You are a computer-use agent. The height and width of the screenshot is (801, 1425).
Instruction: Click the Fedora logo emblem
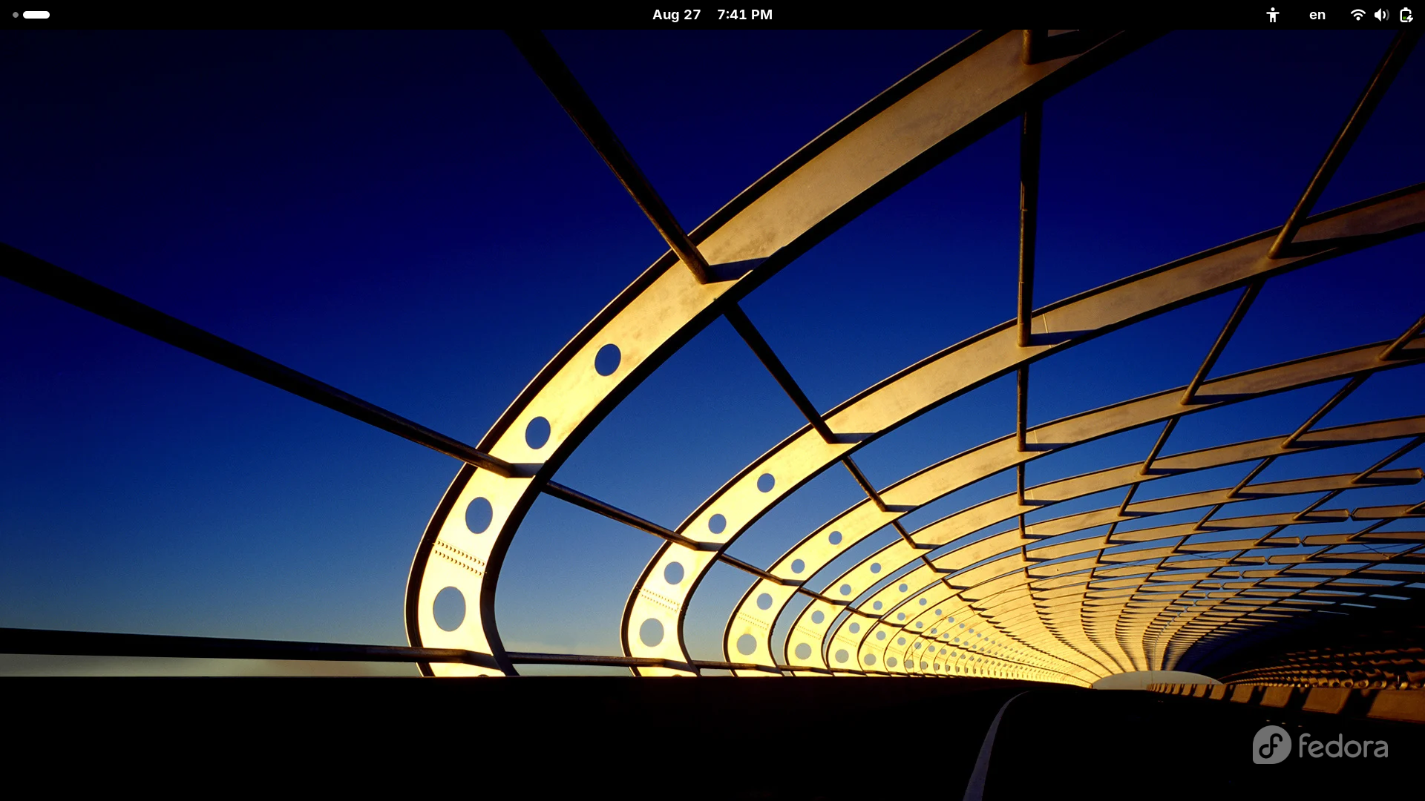pyautogui.click(x=1271, y=745)
